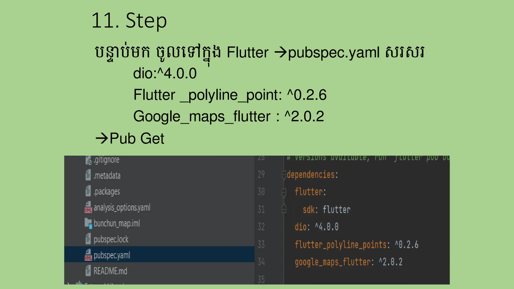Click the .packages file icon

tap(88, 191)
